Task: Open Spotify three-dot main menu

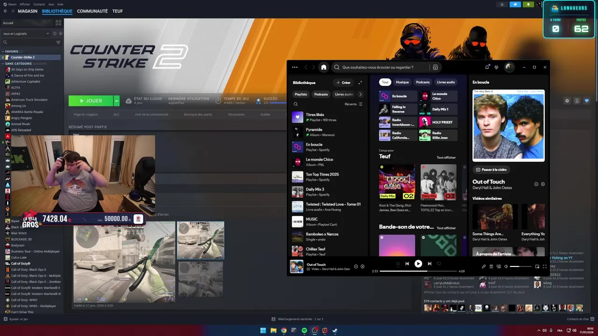Action: [x=295, y=67]
